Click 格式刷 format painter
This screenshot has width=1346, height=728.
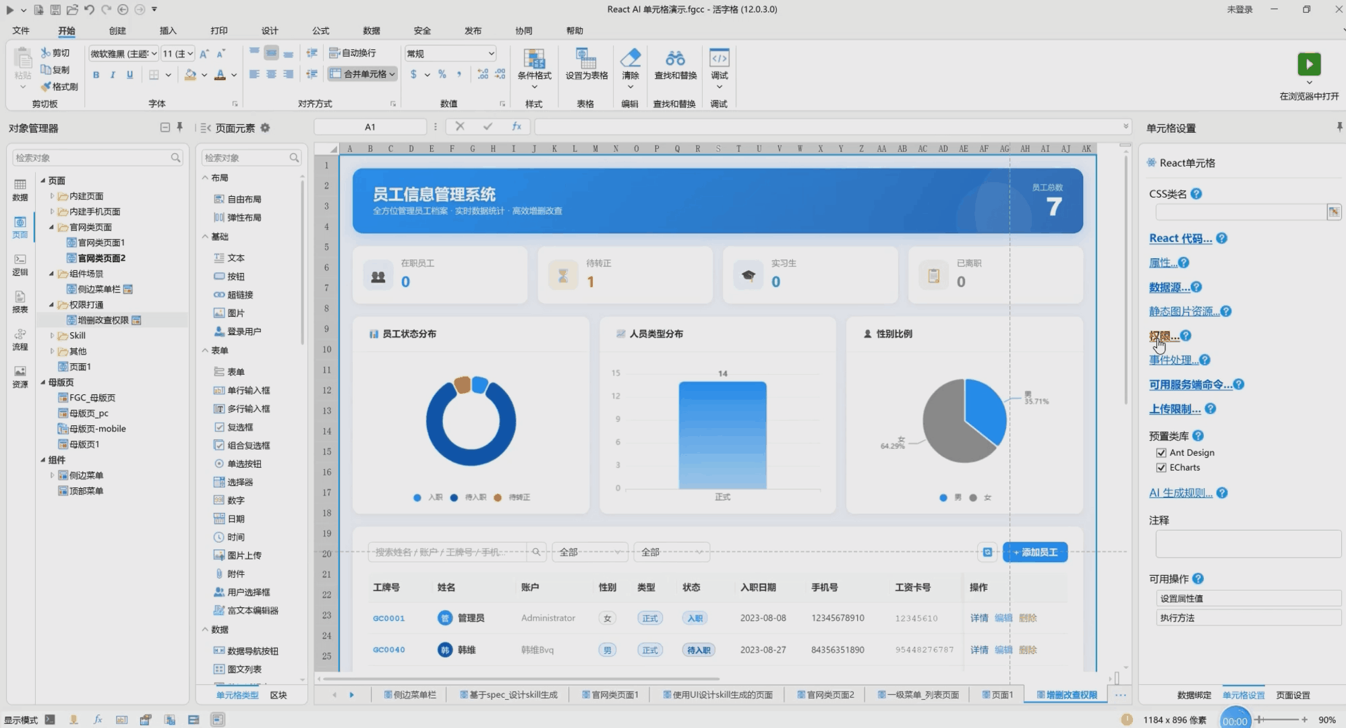(59, 86)
